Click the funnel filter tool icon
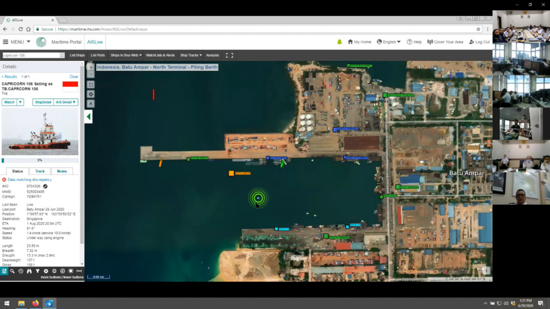 [x=37, y=271]
